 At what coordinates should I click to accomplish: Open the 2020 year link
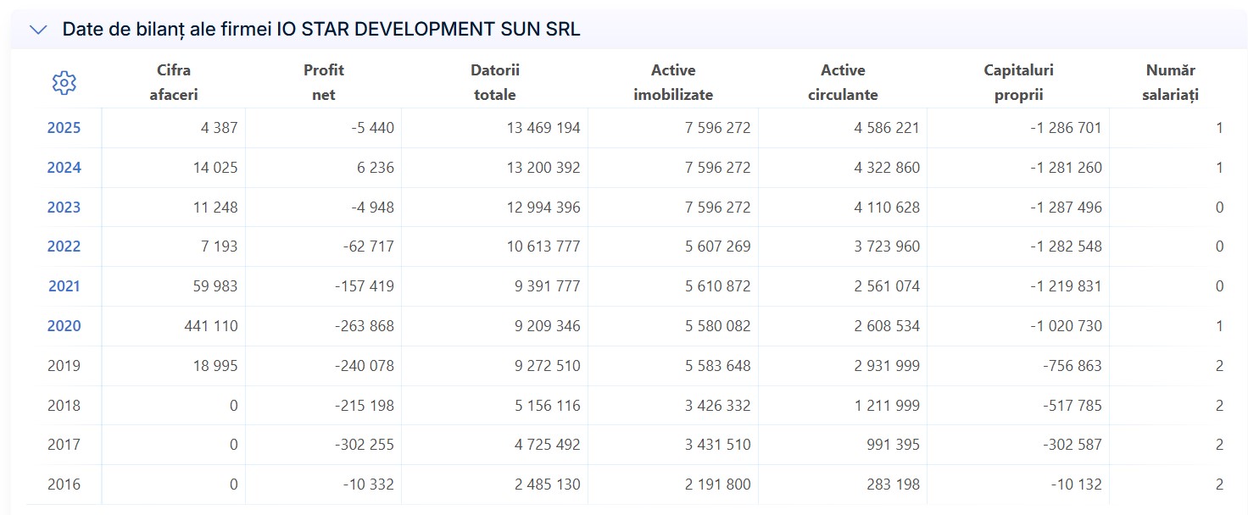click(x=64, y=326)
